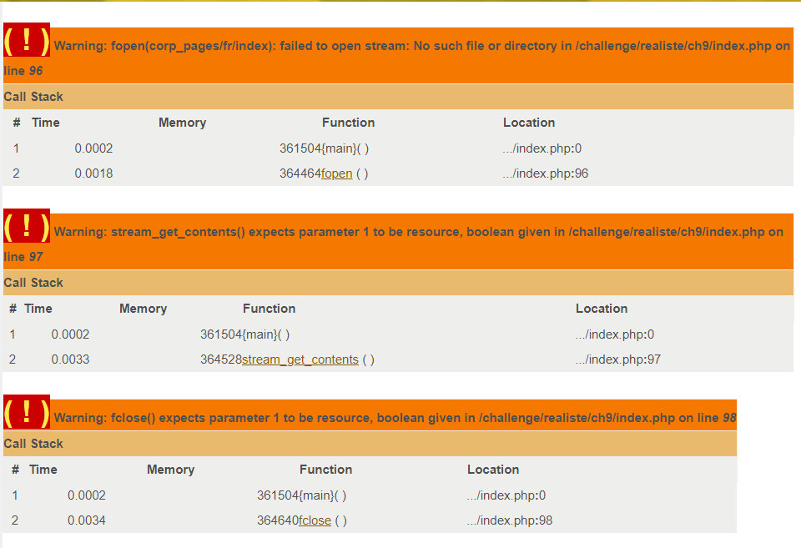
Task: Click the warning icon beside the fclose error
Action: pos(27,412)
